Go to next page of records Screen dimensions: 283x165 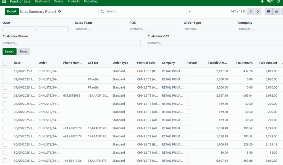[258, 12]
